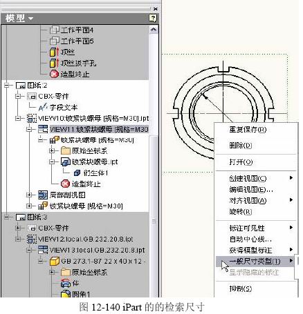303x314 pixels.
Task: Select the 字段文本 text icon
Action: click(x=43, y=108)
